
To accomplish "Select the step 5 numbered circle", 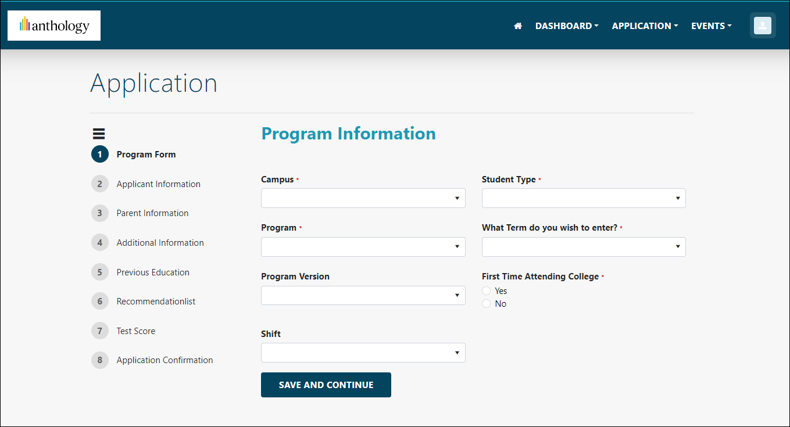I will [100, 272].
